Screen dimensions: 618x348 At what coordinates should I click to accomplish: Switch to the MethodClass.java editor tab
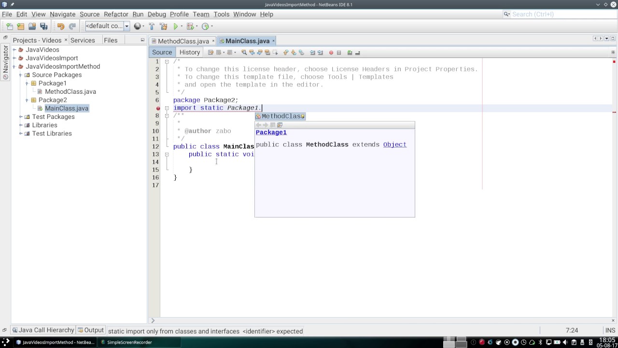[183, 41]
